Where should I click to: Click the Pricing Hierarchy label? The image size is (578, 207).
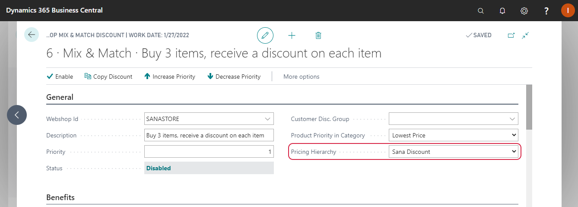pos(314,152)
